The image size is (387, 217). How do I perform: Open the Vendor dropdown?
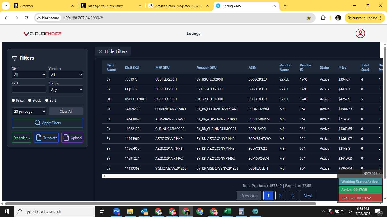tap(66, 75)
